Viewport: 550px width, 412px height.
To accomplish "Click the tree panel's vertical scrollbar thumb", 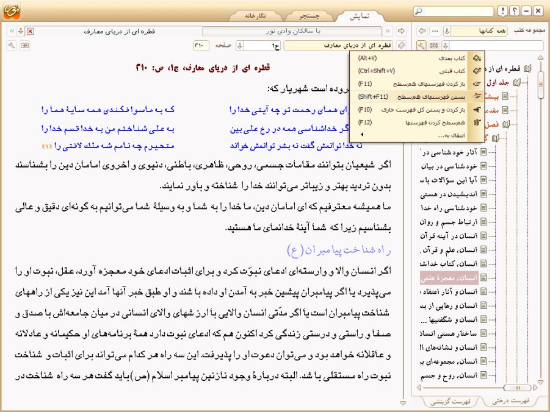I will 540,85.
